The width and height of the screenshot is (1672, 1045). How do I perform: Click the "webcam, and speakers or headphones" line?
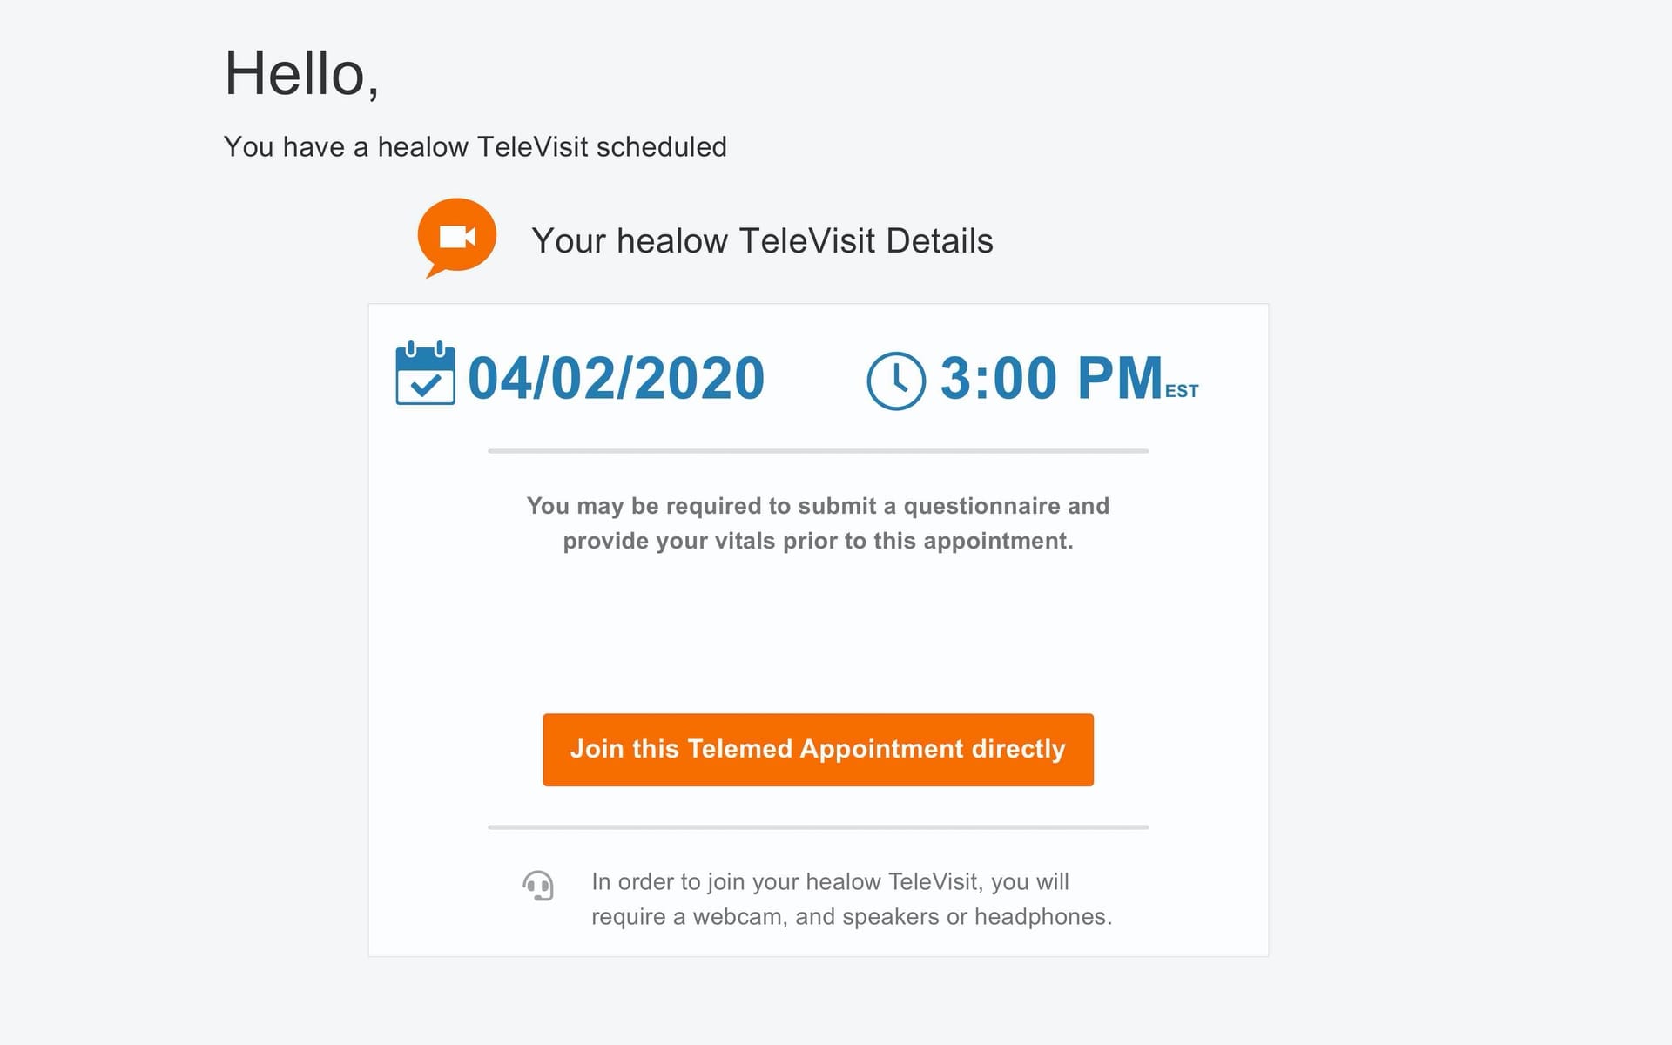tap(852, 916)
